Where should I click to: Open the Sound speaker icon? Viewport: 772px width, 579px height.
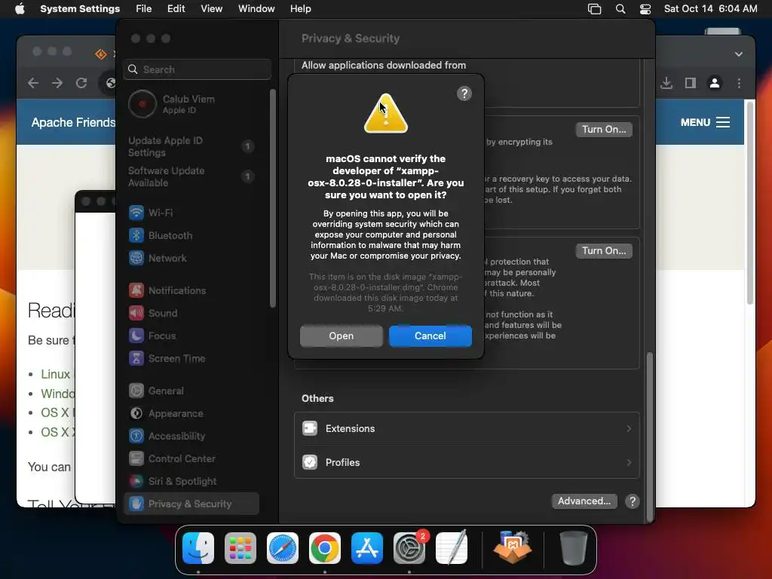click(136, 313)
